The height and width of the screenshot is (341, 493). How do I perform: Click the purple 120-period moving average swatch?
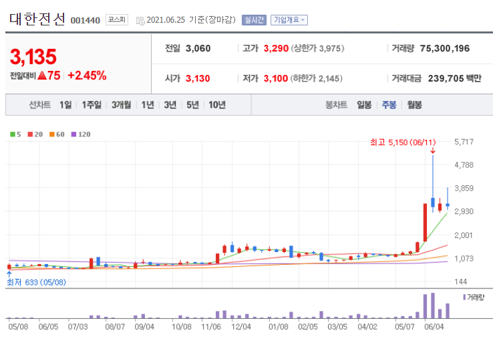[74, 134]
